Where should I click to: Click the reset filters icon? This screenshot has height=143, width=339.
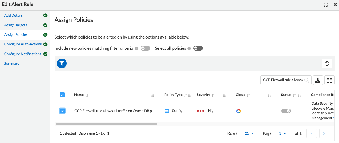pos(327,63)
